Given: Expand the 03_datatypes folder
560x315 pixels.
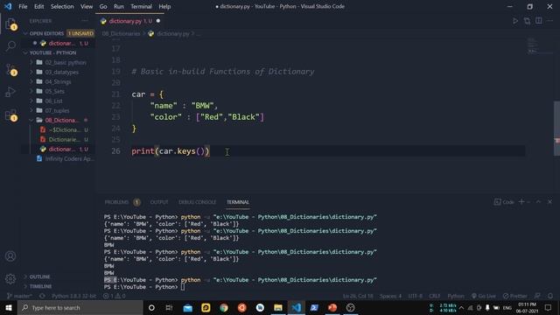Looking at the screenshot, I should coord(62,72).
